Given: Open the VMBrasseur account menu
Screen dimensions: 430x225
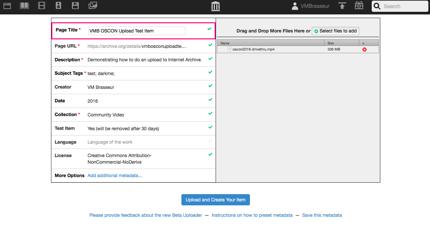Looking at the screenshot, I should point(315,6).
